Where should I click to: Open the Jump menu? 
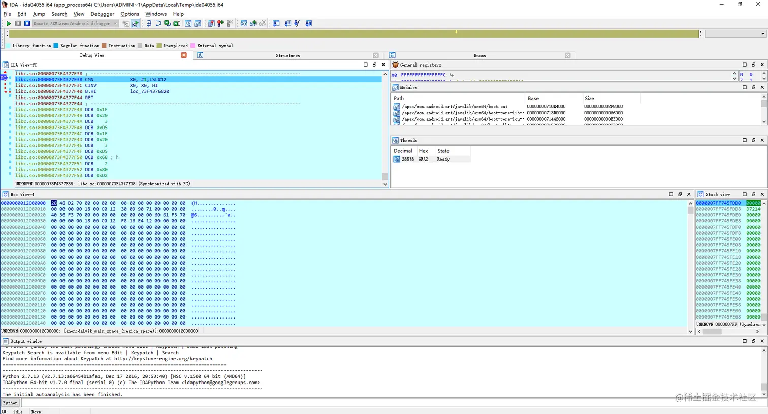[x=39, y=14]
